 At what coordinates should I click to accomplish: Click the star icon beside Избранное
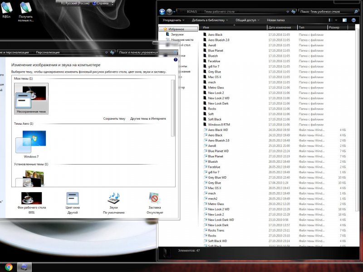(165, 29)
